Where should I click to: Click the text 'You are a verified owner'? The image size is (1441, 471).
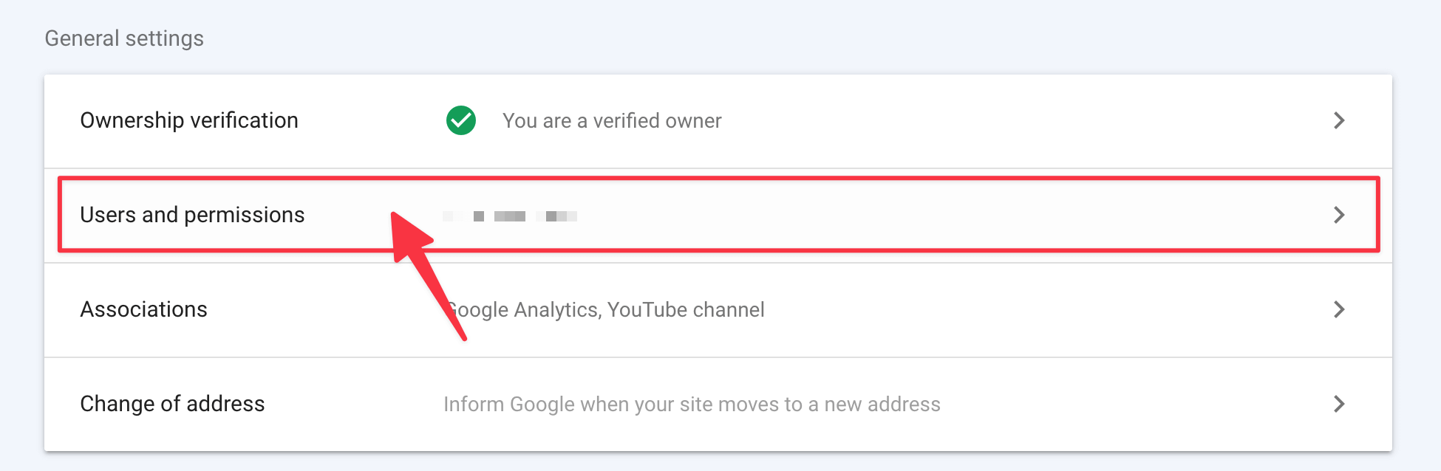click(612, 120)
